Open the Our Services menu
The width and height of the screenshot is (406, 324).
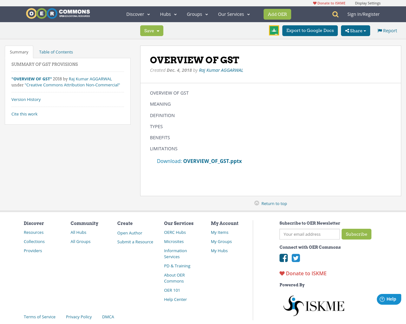[x=234, y=14]
